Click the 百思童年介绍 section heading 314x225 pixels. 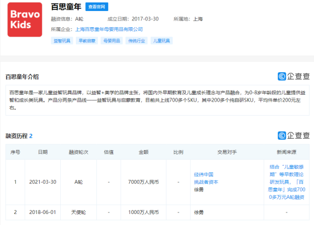(x=22, y=77)
